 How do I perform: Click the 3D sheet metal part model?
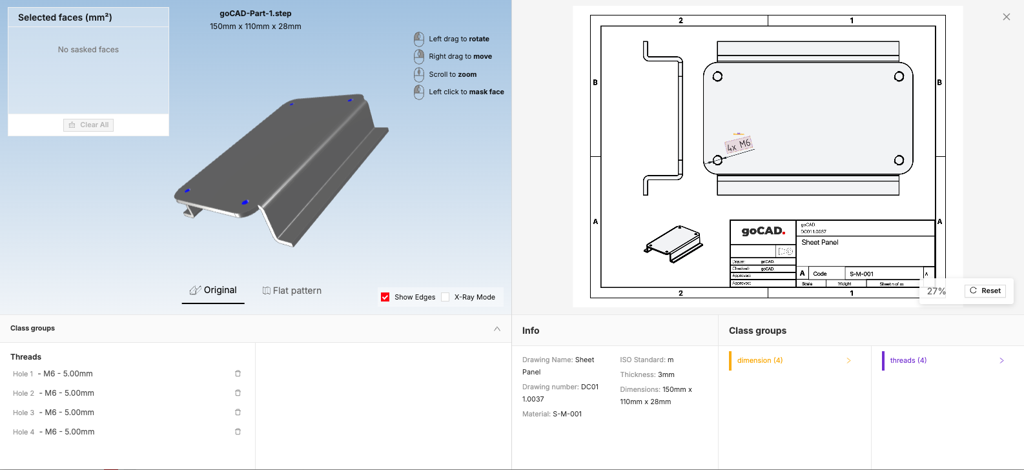tap(281, 170)
